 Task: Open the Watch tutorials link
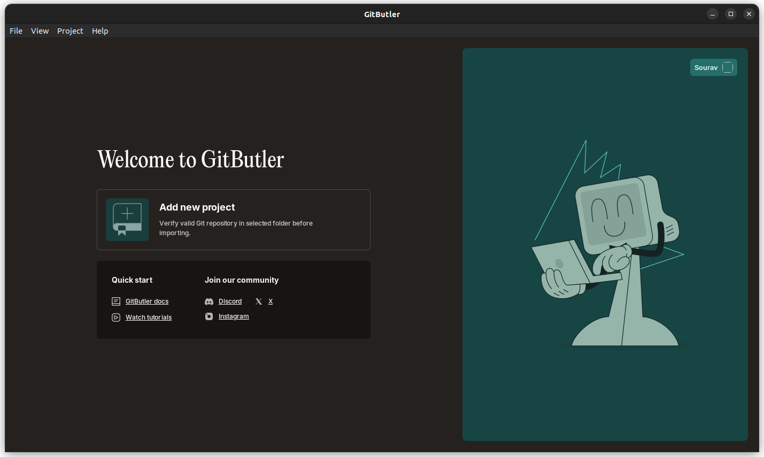pos(148,317)
